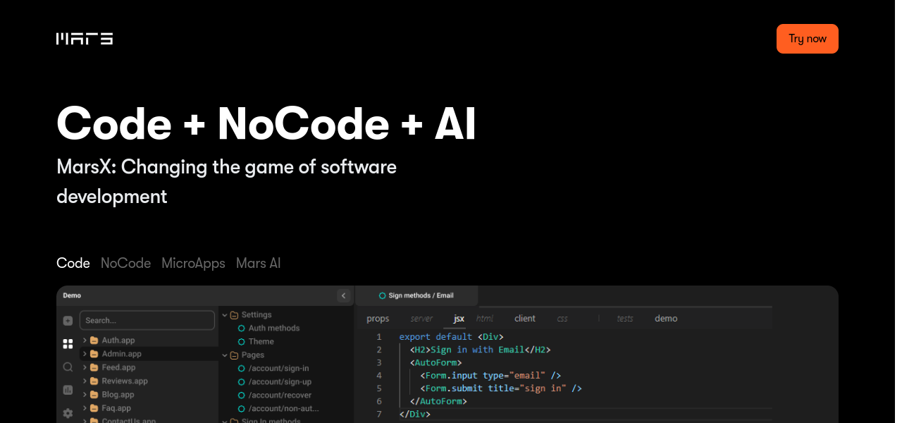Click the Try now button

coord(807,39)
